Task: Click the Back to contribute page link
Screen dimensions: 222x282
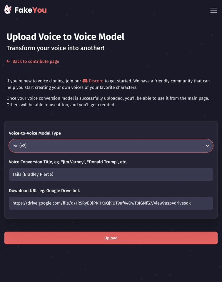Action: [36, 61]
